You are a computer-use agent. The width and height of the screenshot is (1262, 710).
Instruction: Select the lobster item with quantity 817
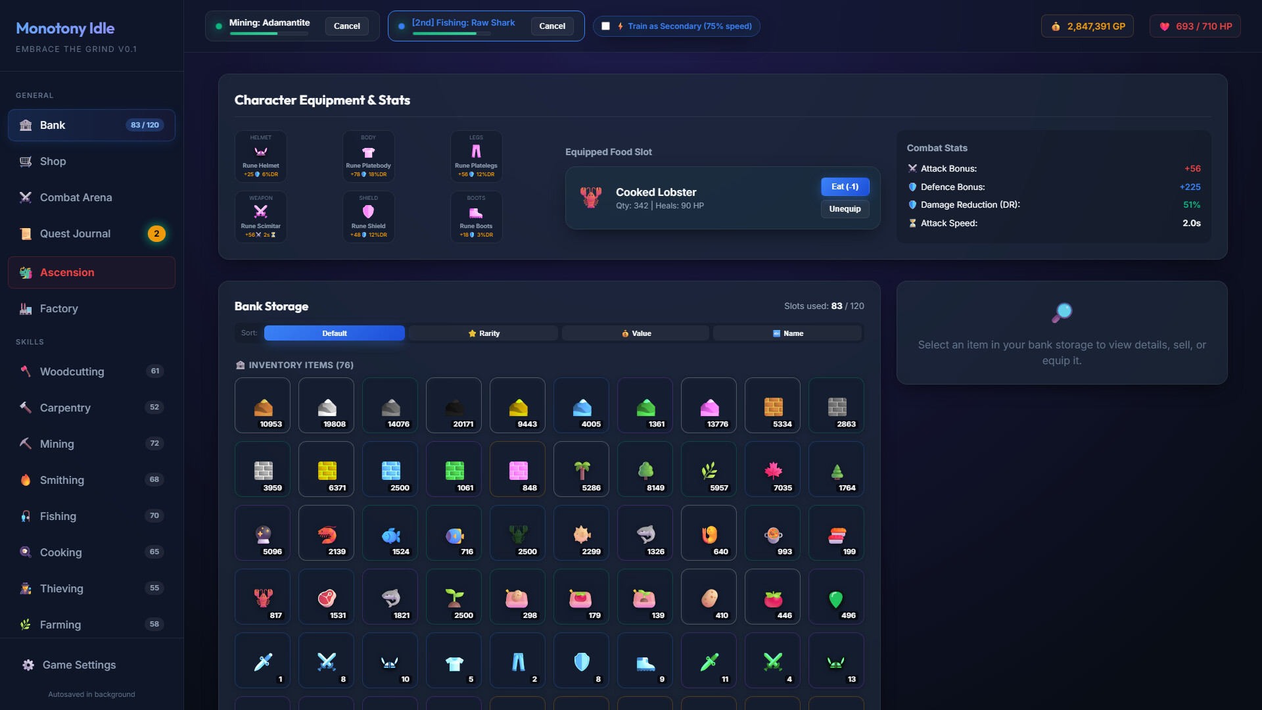[263, 597]
